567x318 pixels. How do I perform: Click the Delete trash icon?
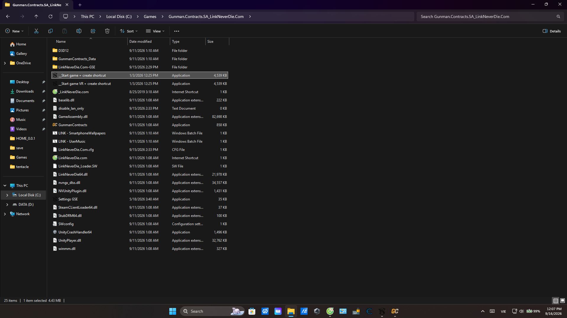click(x=107, y=31)
